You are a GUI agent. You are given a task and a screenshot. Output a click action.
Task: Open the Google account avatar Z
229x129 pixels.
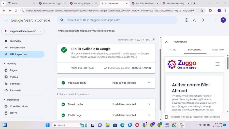coord(223,20)
